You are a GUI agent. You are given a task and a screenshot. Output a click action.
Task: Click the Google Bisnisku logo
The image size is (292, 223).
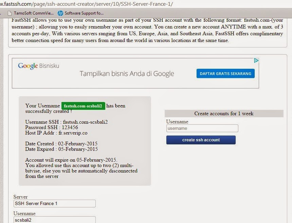(39, 66)
